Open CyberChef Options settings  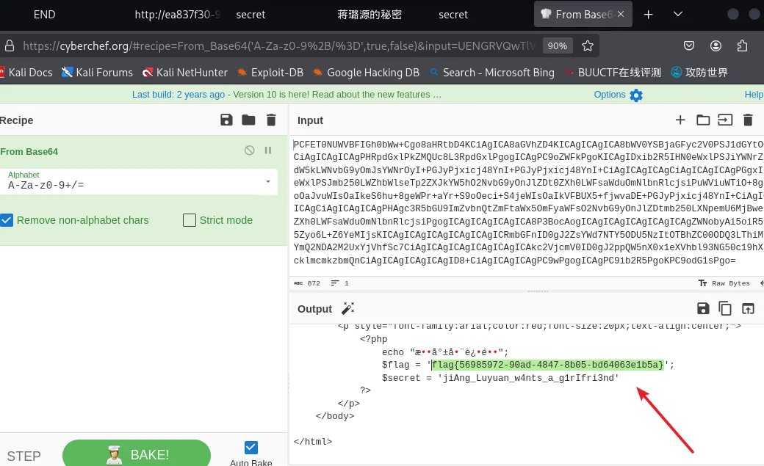tap(609, 94)
